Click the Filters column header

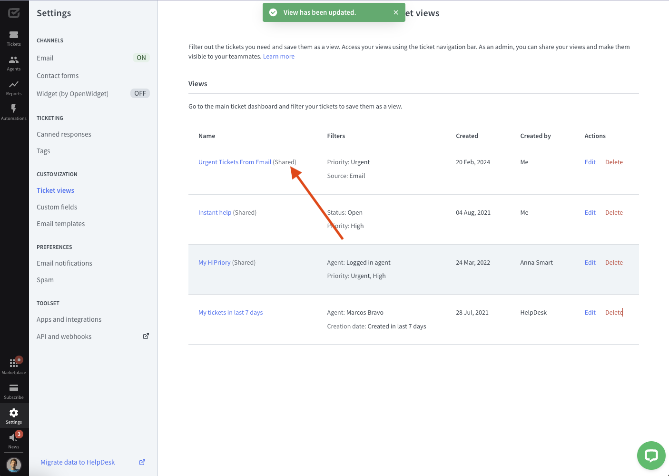[336, 136]
